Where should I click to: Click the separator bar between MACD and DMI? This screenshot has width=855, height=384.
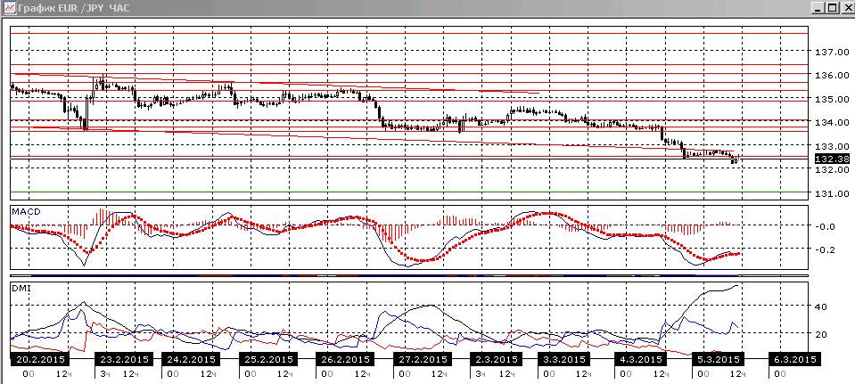[409, 275]
